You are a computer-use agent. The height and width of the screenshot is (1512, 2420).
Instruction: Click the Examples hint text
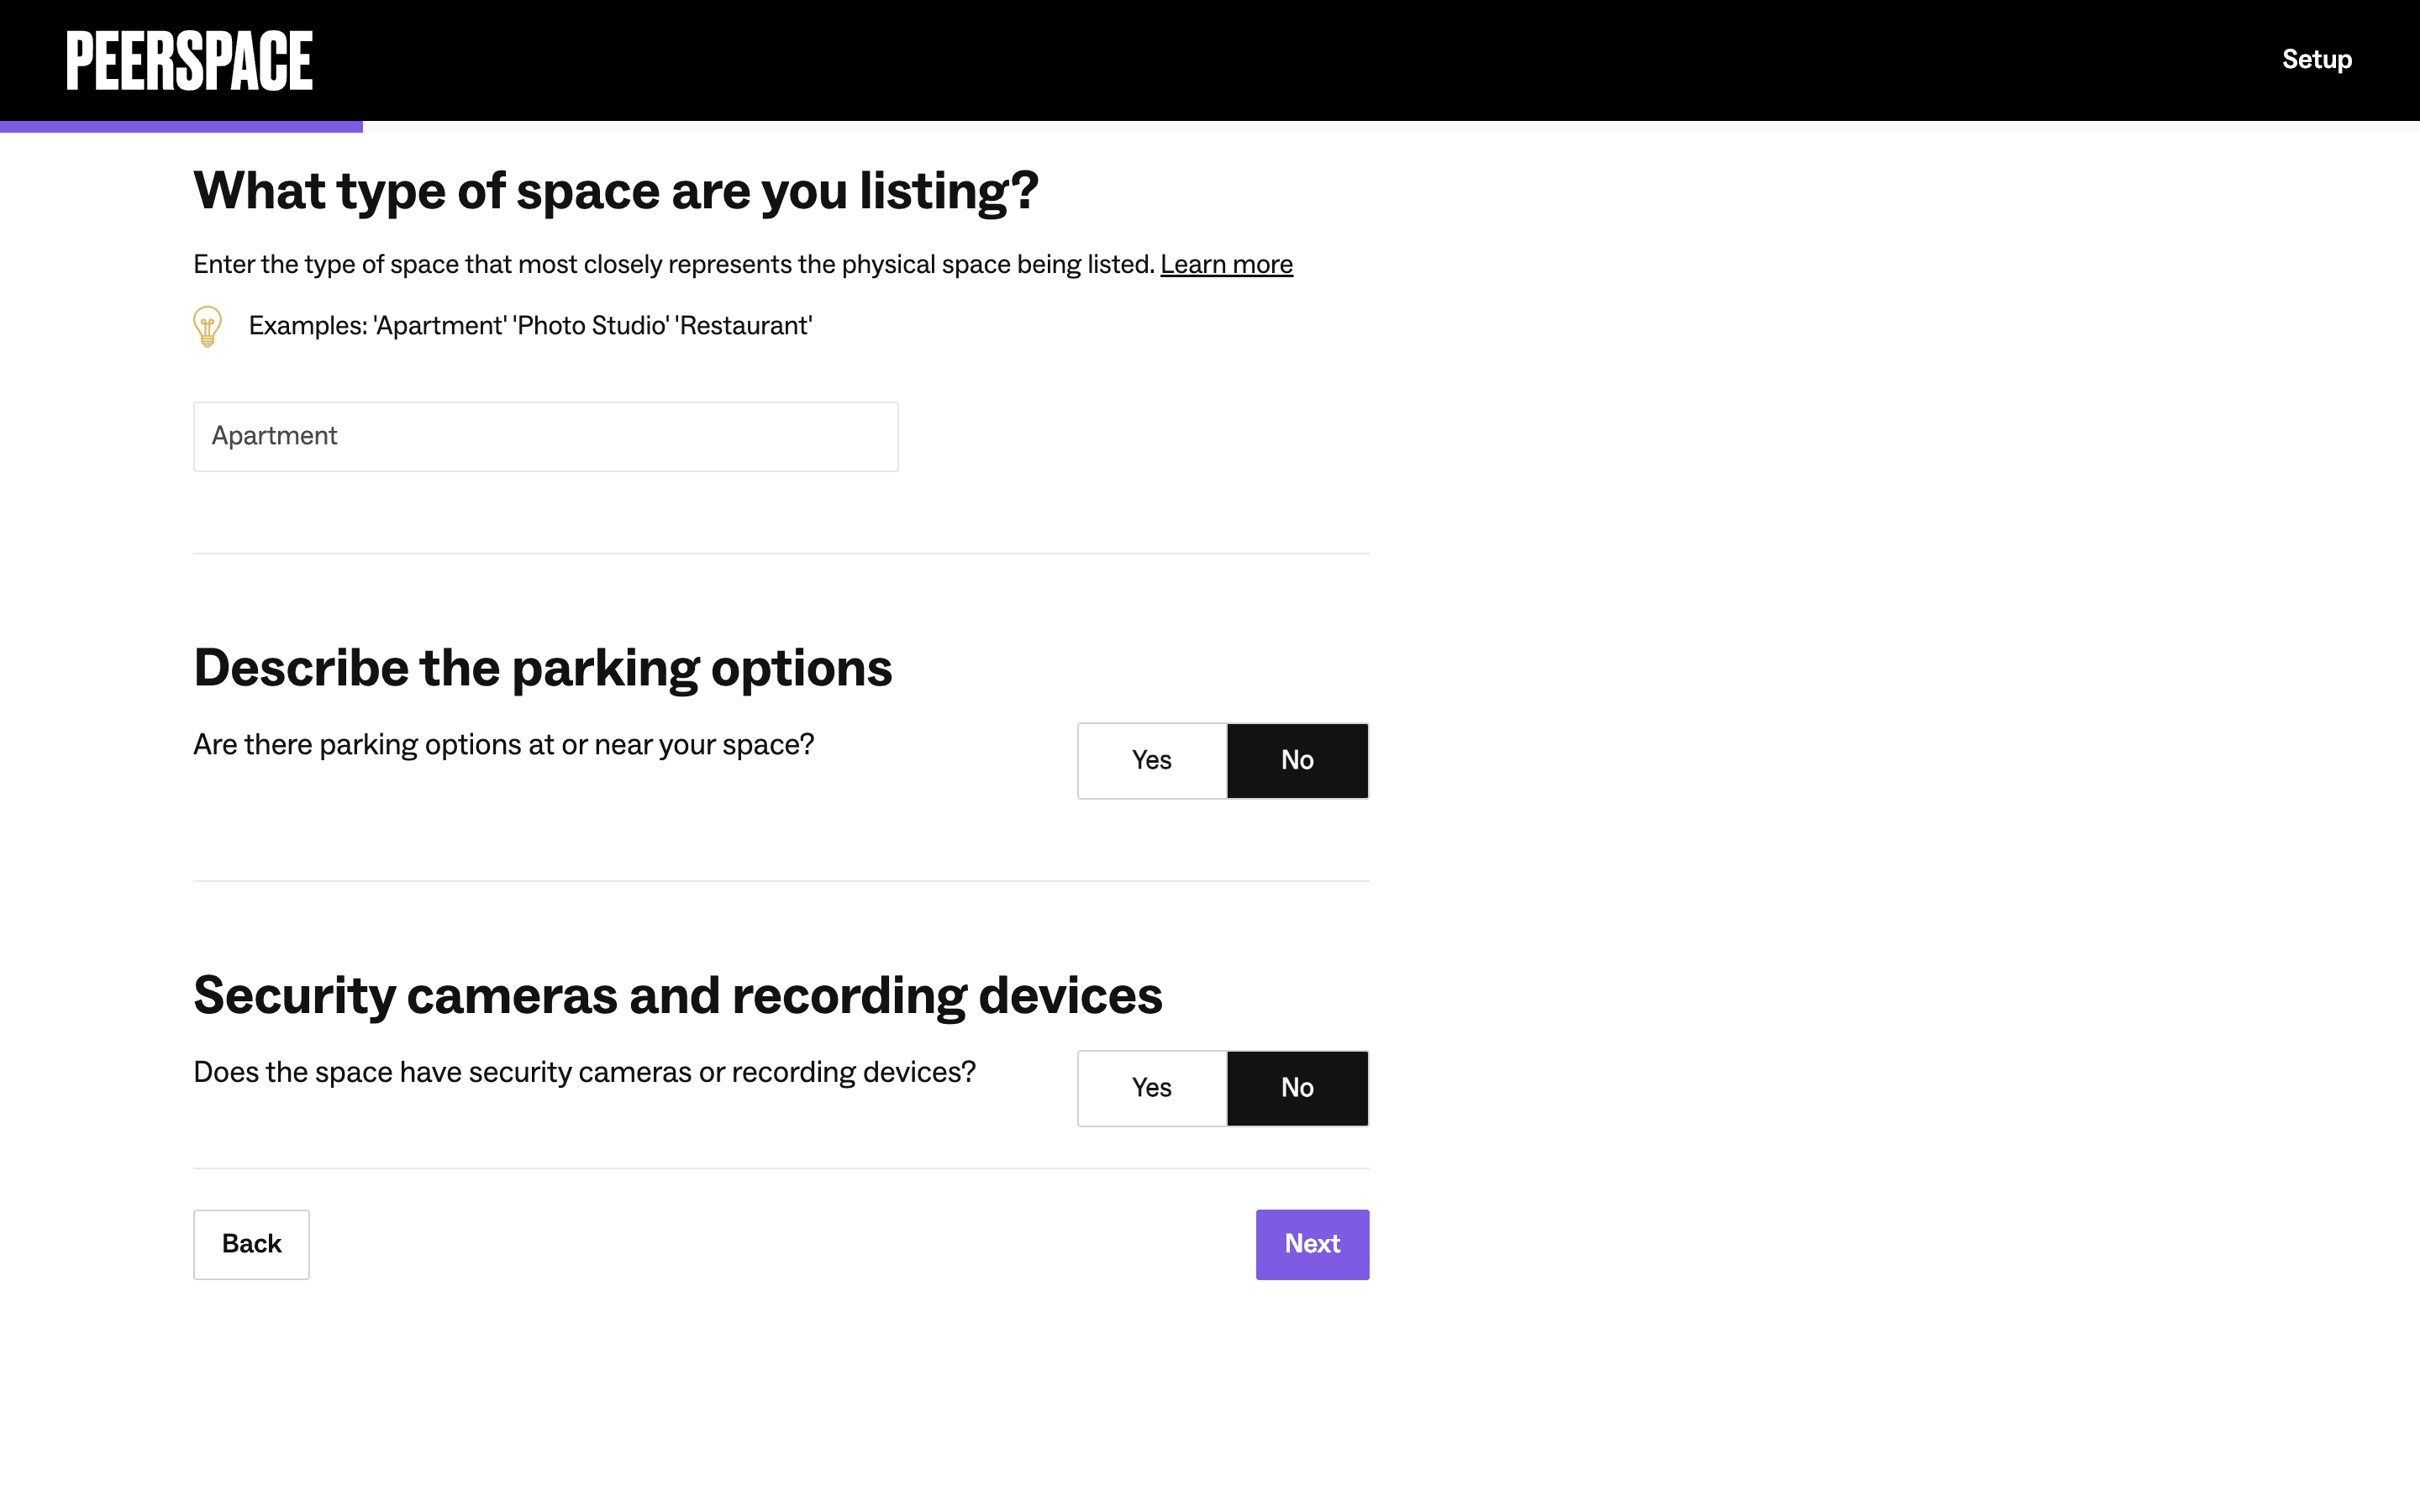pos(530,326)
